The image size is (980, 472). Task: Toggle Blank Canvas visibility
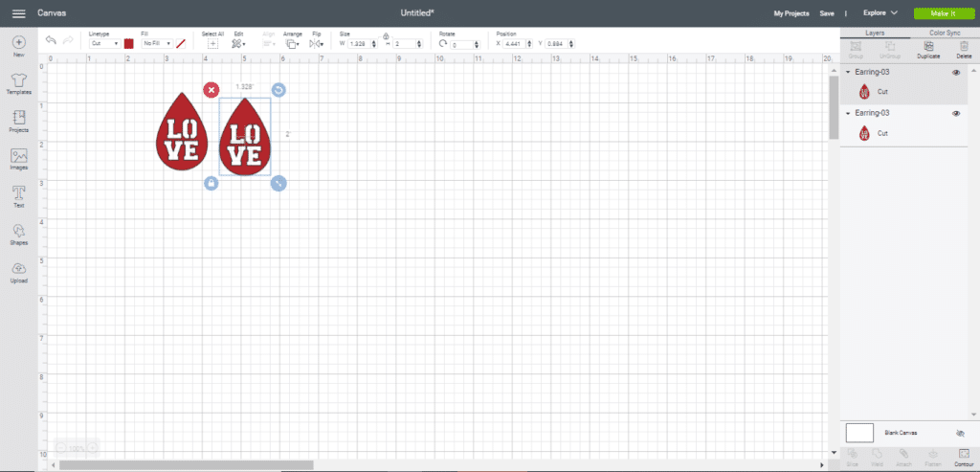click(x=960, y=433)
